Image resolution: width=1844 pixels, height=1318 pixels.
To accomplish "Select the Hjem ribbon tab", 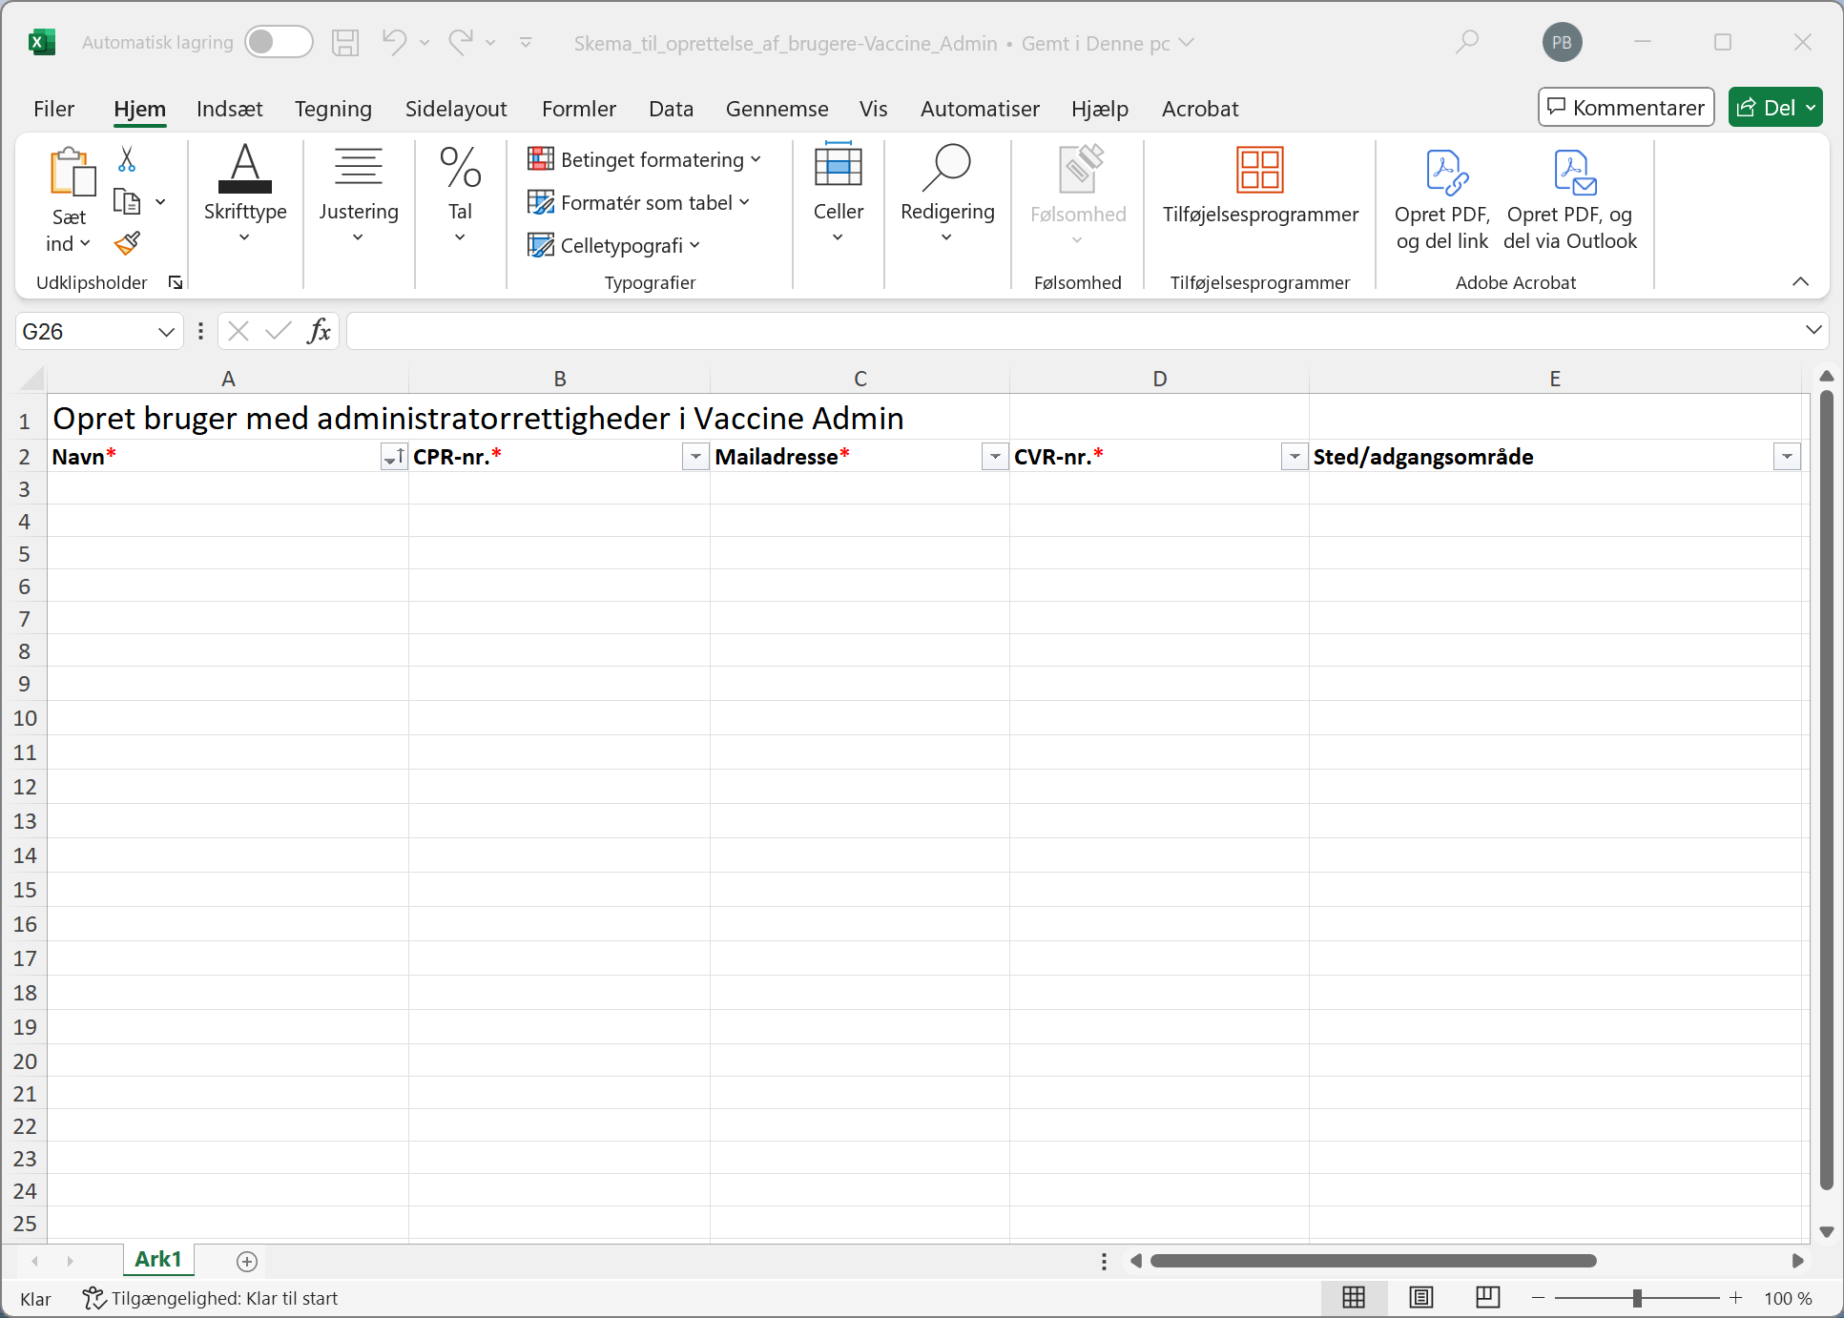I will click(x=139, y=109).
